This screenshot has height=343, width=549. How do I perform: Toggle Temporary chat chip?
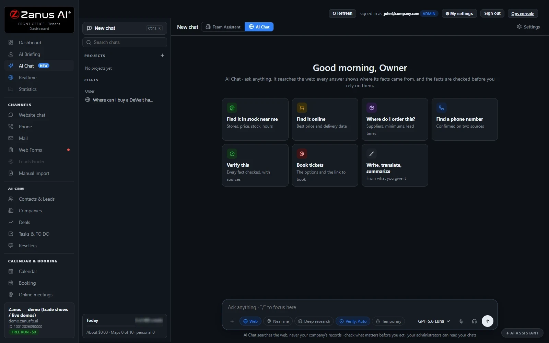388,321
